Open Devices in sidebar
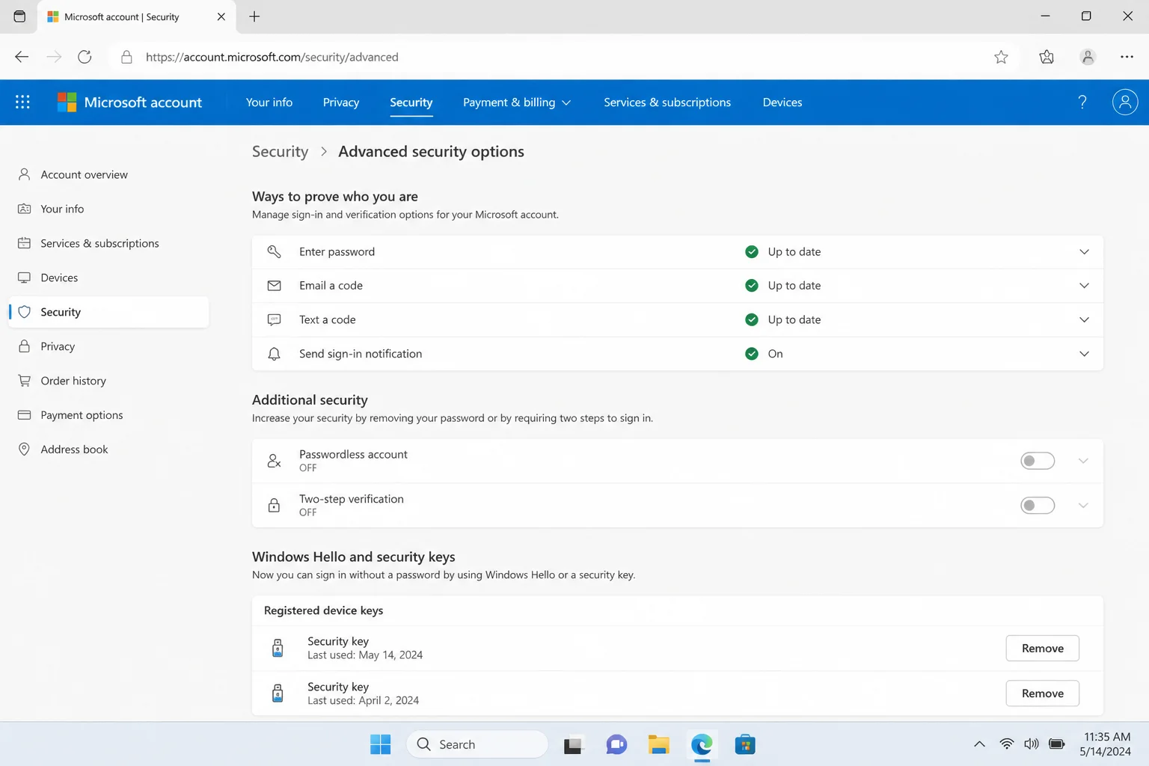Image resolution: width=1149 pixels, height=766 pixels. [109, 278]
